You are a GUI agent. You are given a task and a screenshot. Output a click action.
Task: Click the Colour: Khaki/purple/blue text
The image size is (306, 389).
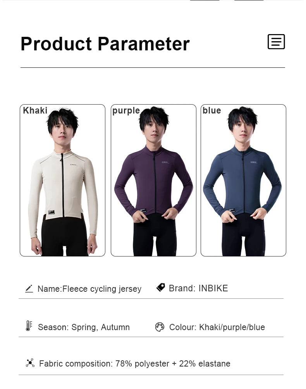[217, 327]
